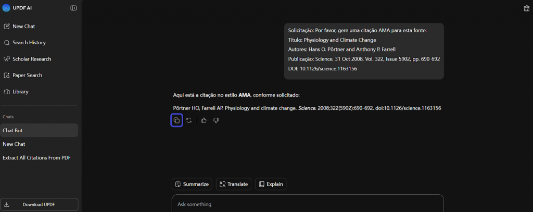Click the Publicação line in user message
The height and width of the screenshot is (212, 533).
(364, 59)
